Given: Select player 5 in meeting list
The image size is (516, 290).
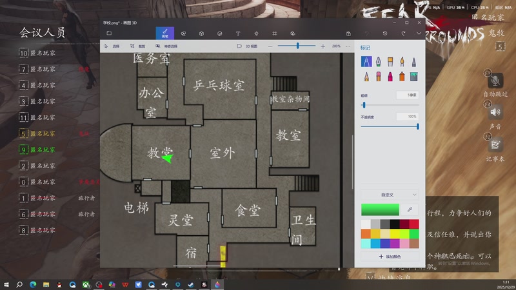Looking at the screenshot, I should point(37,133).
